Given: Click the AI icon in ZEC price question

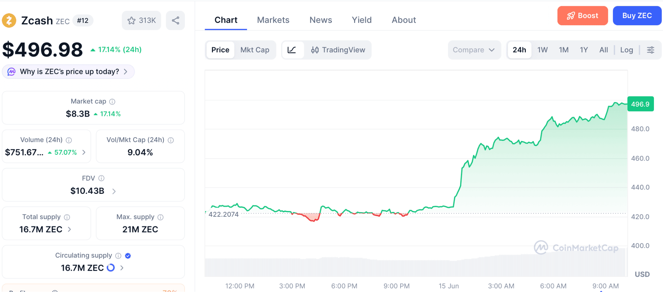Looking at the screenshot, I should pos(12,72).
